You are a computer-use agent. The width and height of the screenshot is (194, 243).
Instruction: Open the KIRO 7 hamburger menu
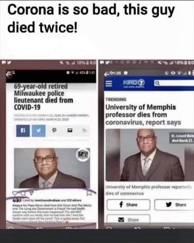tap(109, 84)
